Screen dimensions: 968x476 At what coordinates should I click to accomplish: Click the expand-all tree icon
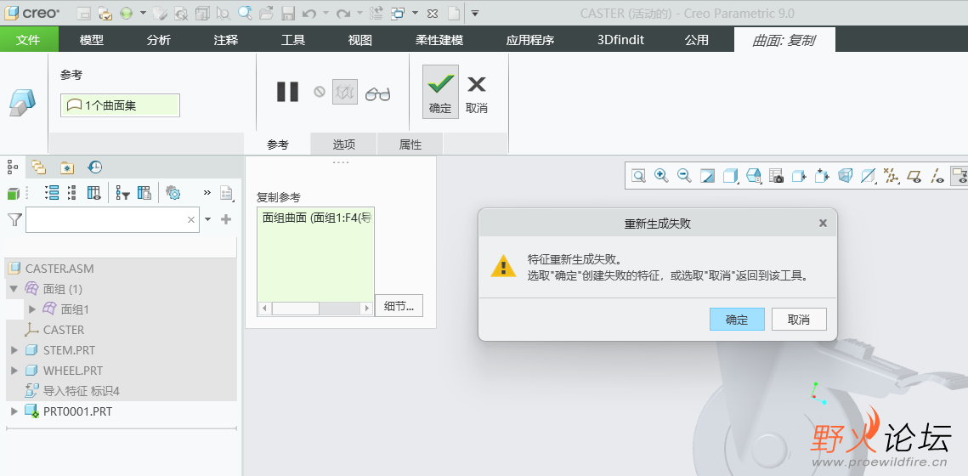point(52,193)
